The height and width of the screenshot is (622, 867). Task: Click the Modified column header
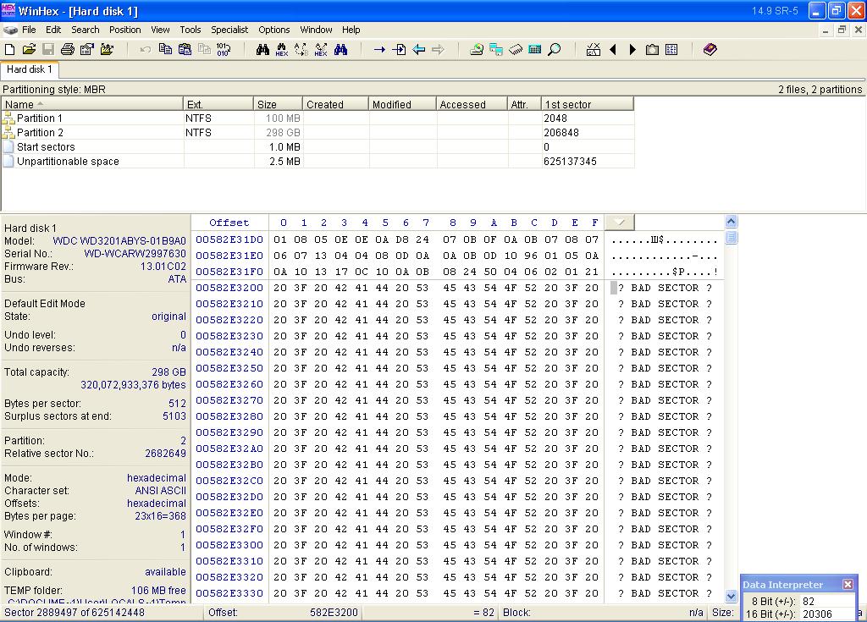pos(402,104)
